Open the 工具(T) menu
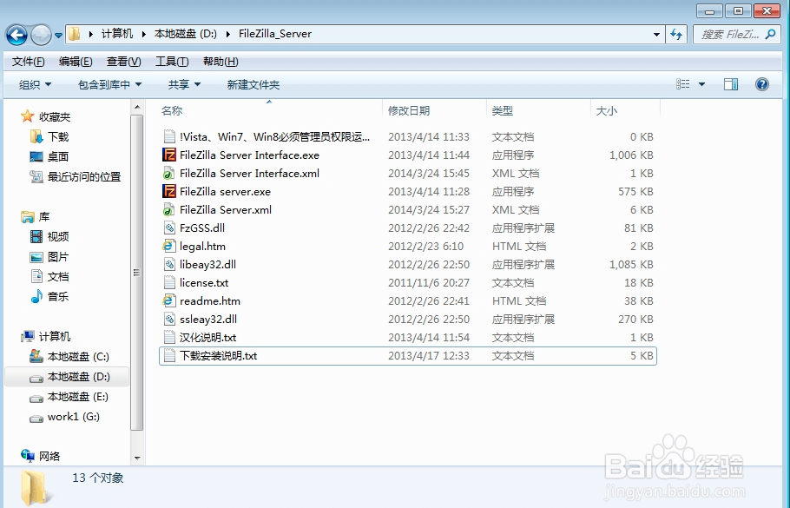Viewport: 790px width, 508px height. (x=172, y=62)
